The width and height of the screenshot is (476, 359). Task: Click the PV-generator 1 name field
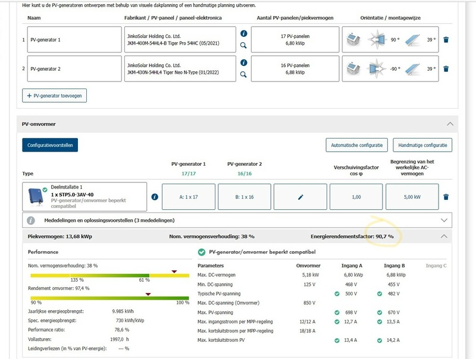74,40
